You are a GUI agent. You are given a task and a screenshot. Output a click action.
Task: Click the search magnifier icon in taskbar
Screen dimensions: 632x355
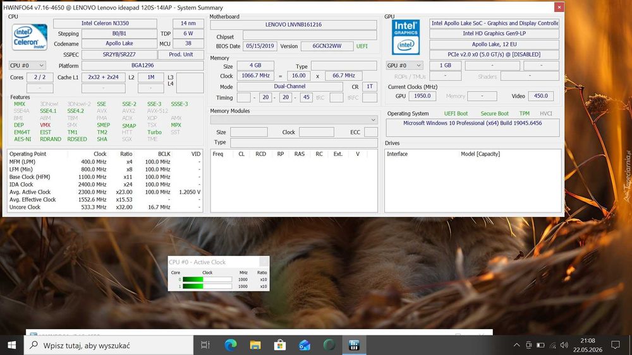34,345
